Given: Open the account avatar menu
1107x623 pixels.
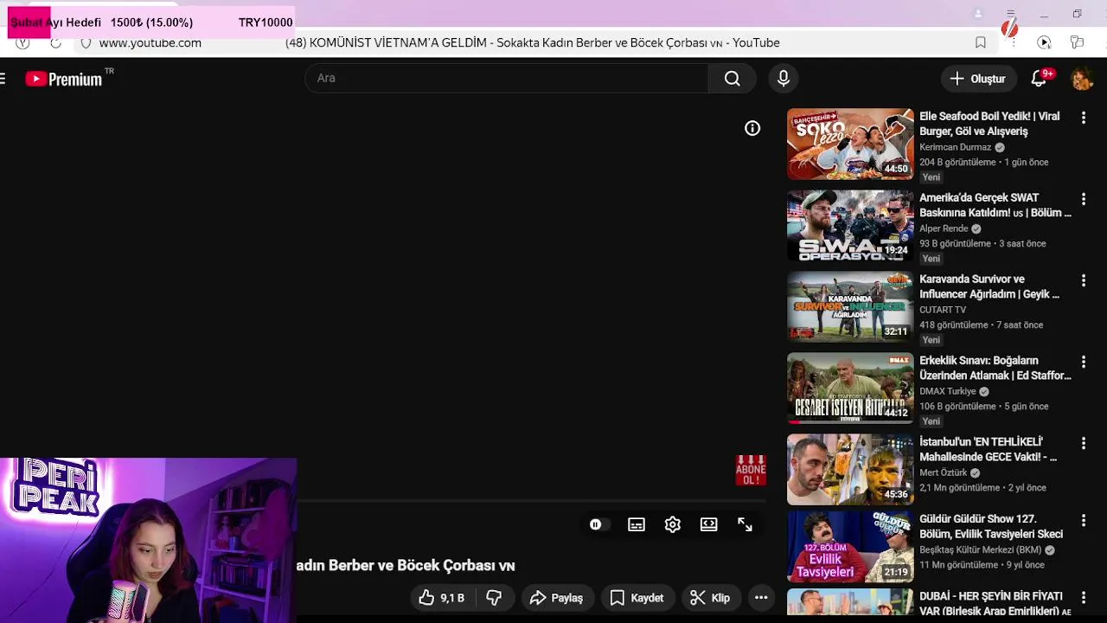Looking at the screenshot, I should 1082,79.
